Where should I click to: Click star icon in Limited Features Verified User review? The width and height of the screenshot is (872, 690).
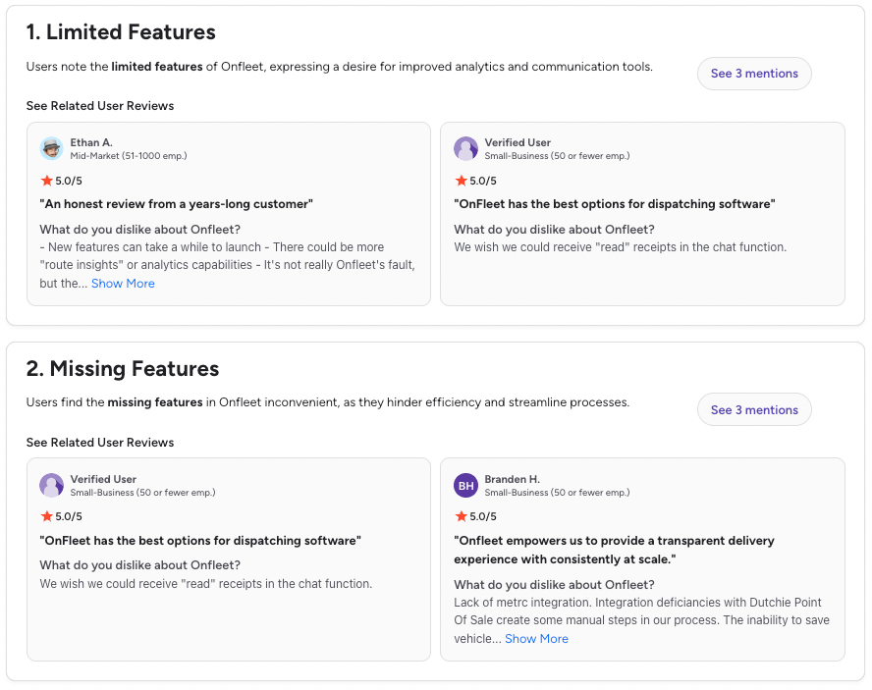click(462, 181)
